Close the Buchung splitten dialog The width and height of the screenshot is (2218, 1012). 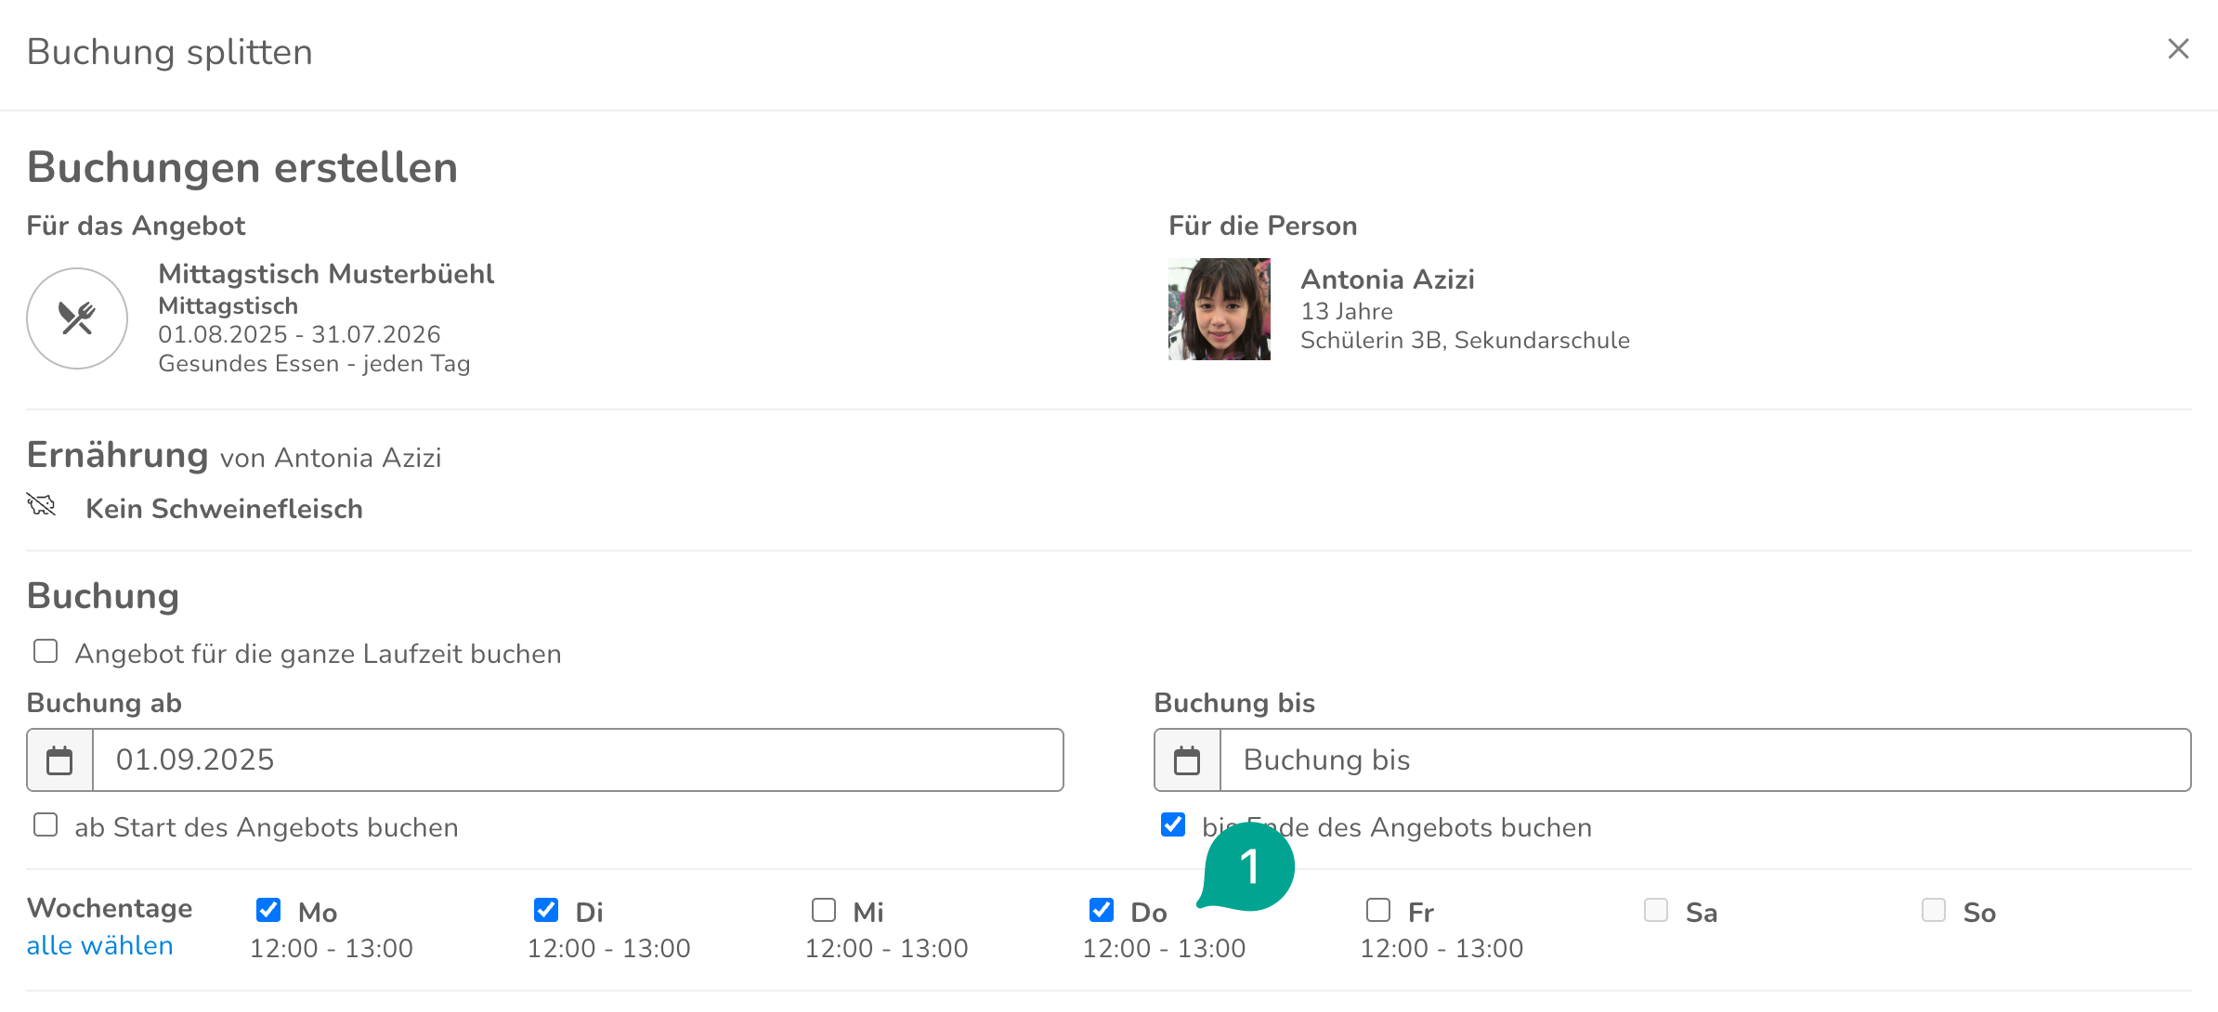point(2178,49)
